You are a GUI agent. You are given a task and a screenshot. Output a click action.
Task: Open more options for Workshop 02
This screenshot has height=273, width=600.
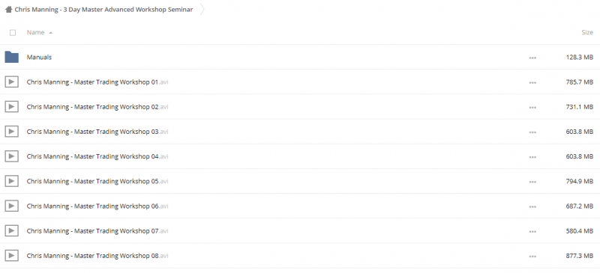point(532,107)
